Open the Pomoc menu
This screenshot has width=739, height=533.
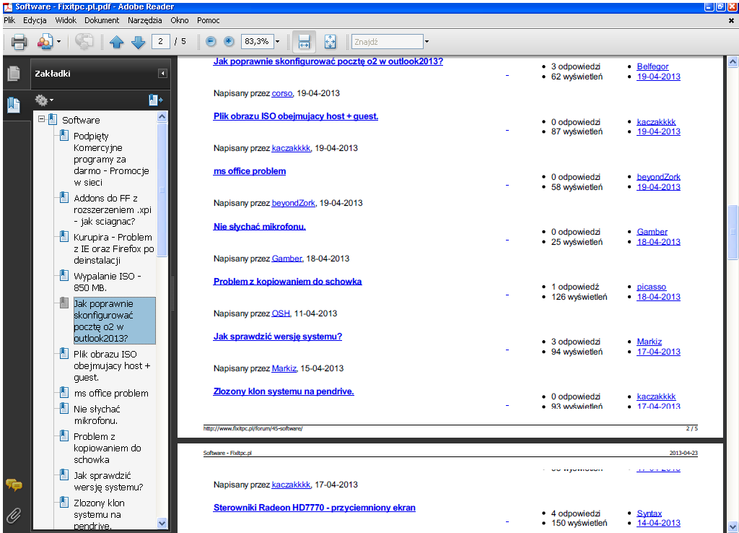(x=209, y=20)
